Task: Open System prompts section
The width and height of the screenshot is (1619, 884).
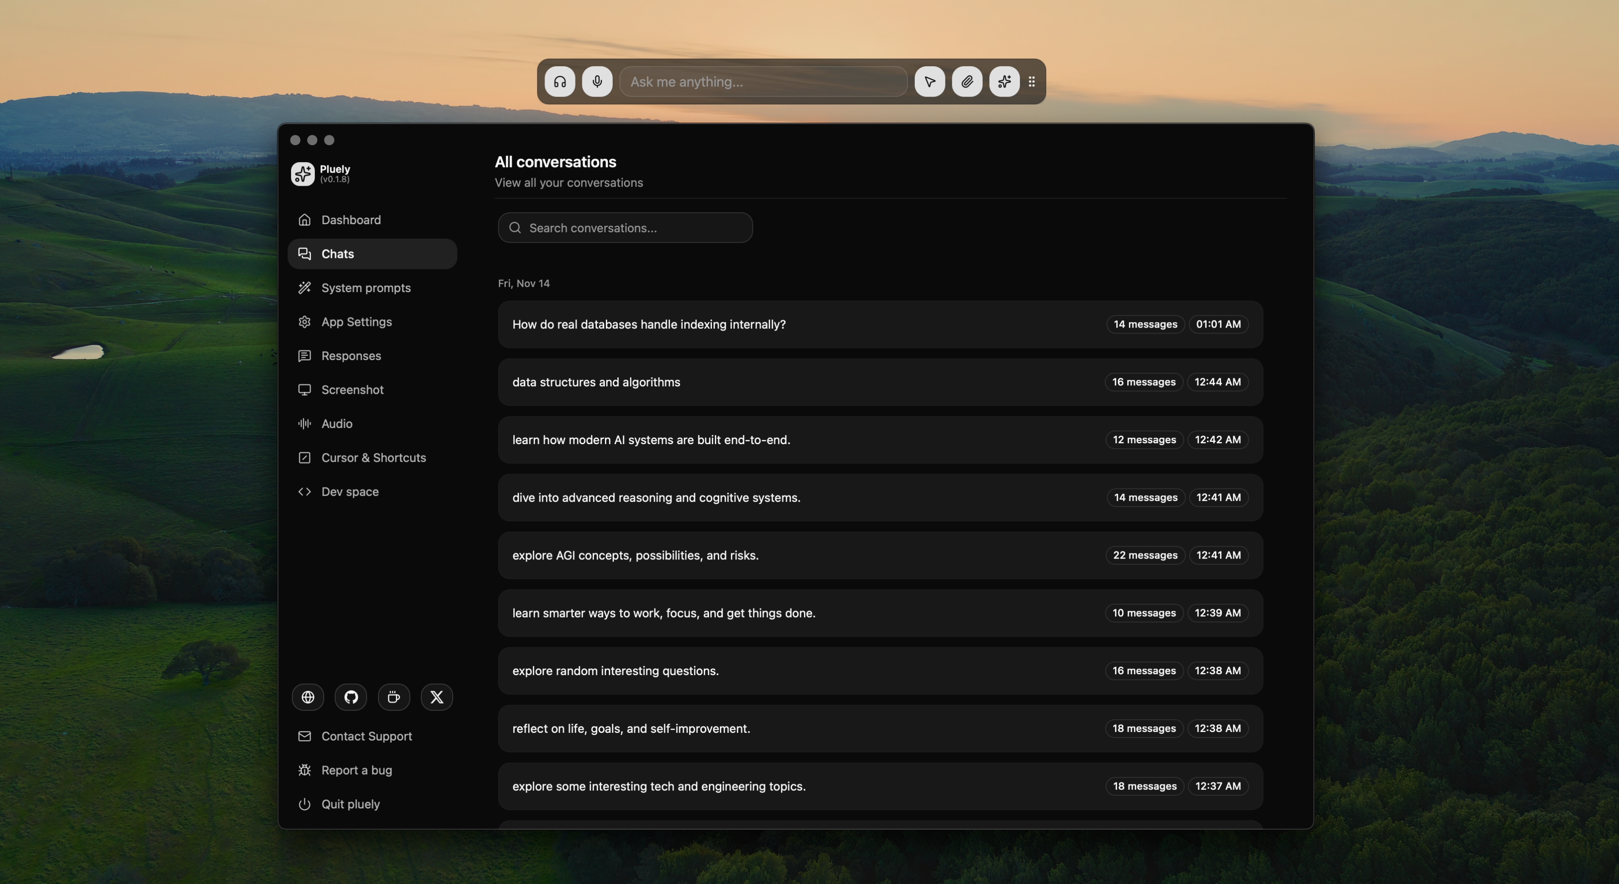Action: click(366, 287)
